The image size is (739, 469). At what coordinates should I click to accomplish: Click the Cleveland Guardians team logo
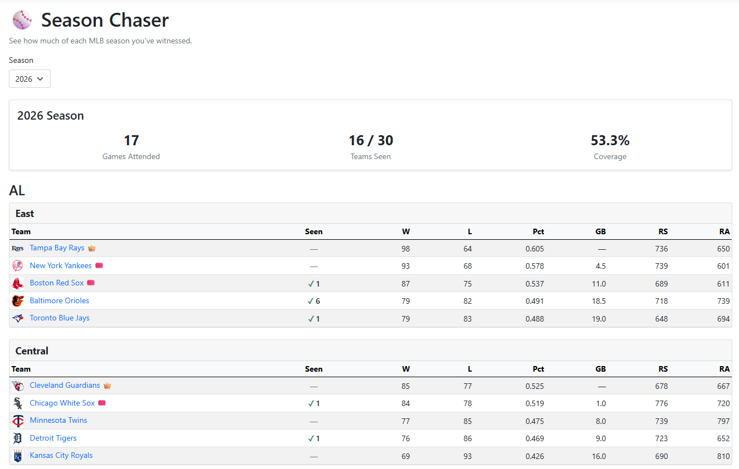(x=18, y=386)
